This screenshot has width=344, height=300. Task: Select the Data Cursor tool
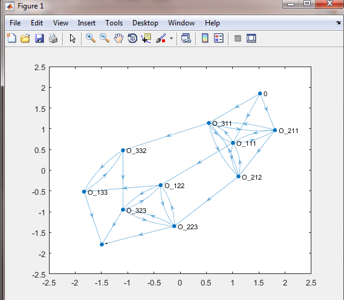(x=146, y=38)
